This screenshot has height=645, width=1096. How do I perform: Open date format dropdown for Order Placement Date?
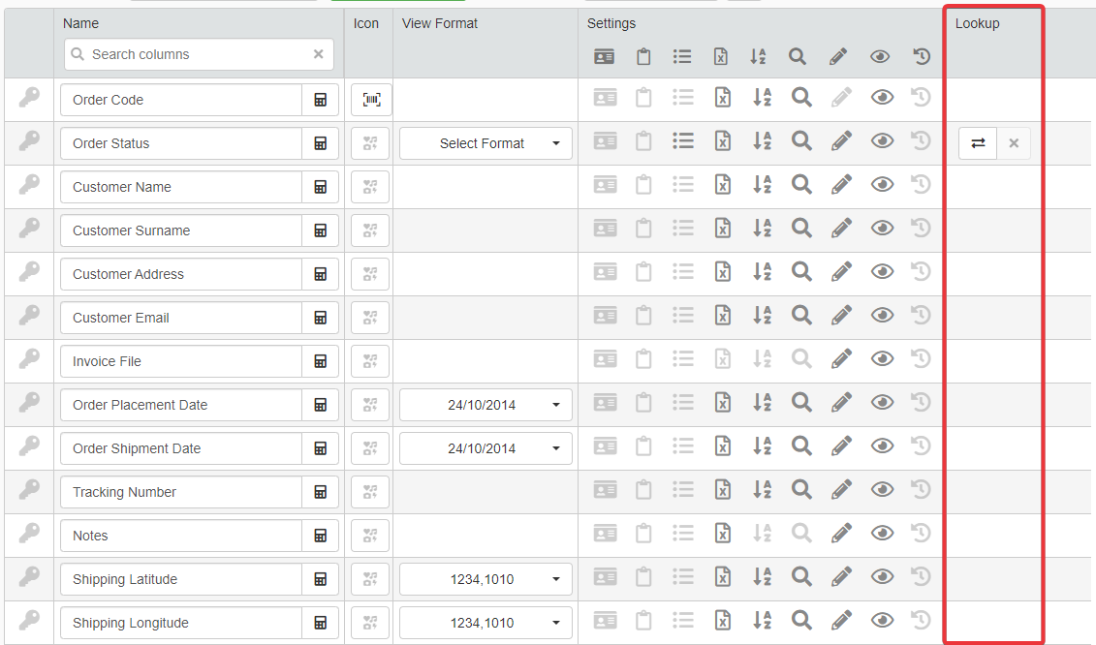(x=485, y=405)
